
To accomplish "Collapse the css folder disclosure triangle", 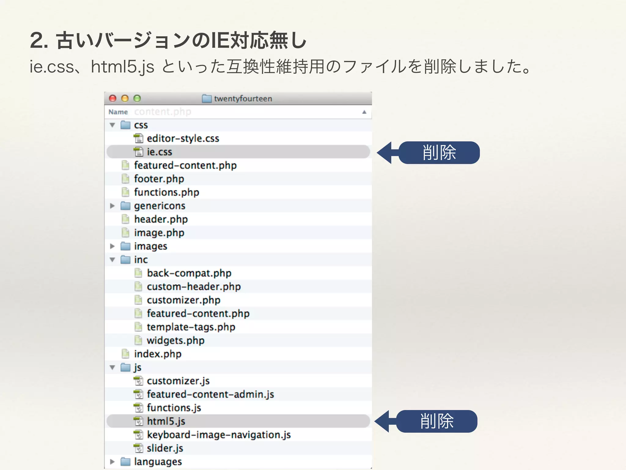I will (x=112, y=125).
